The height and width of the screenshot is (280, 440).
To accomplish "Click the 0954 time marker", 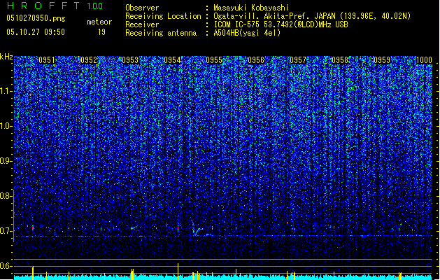I will coord(172,60).
